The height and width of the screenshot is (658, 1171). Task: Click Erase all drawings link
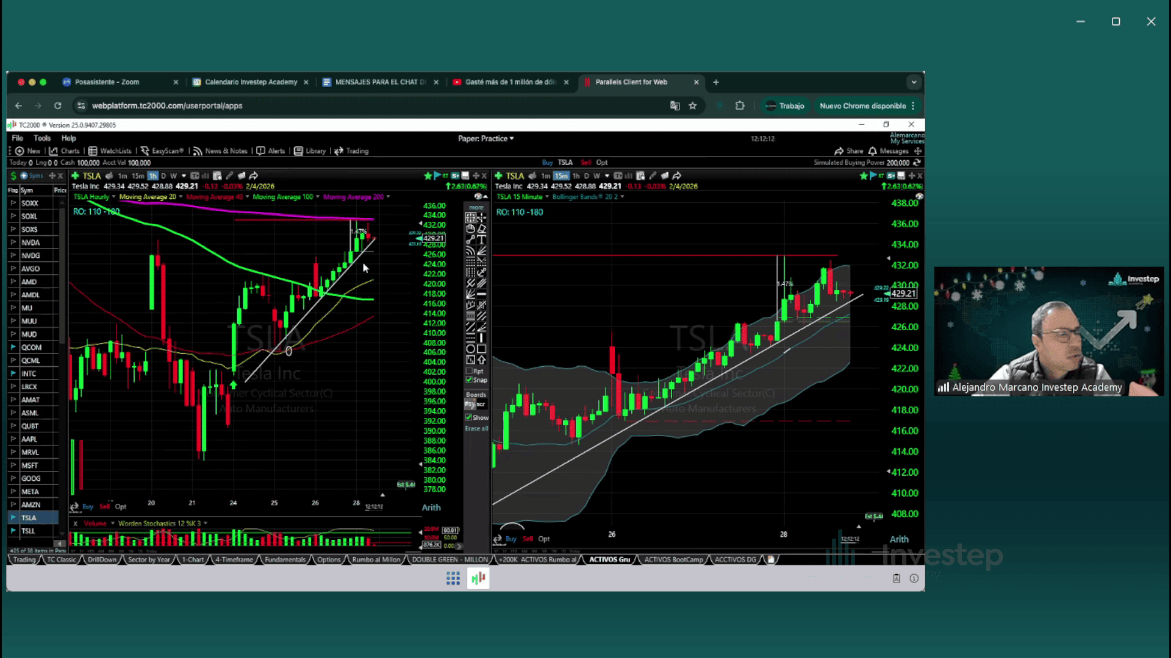(x=476, y=428)
